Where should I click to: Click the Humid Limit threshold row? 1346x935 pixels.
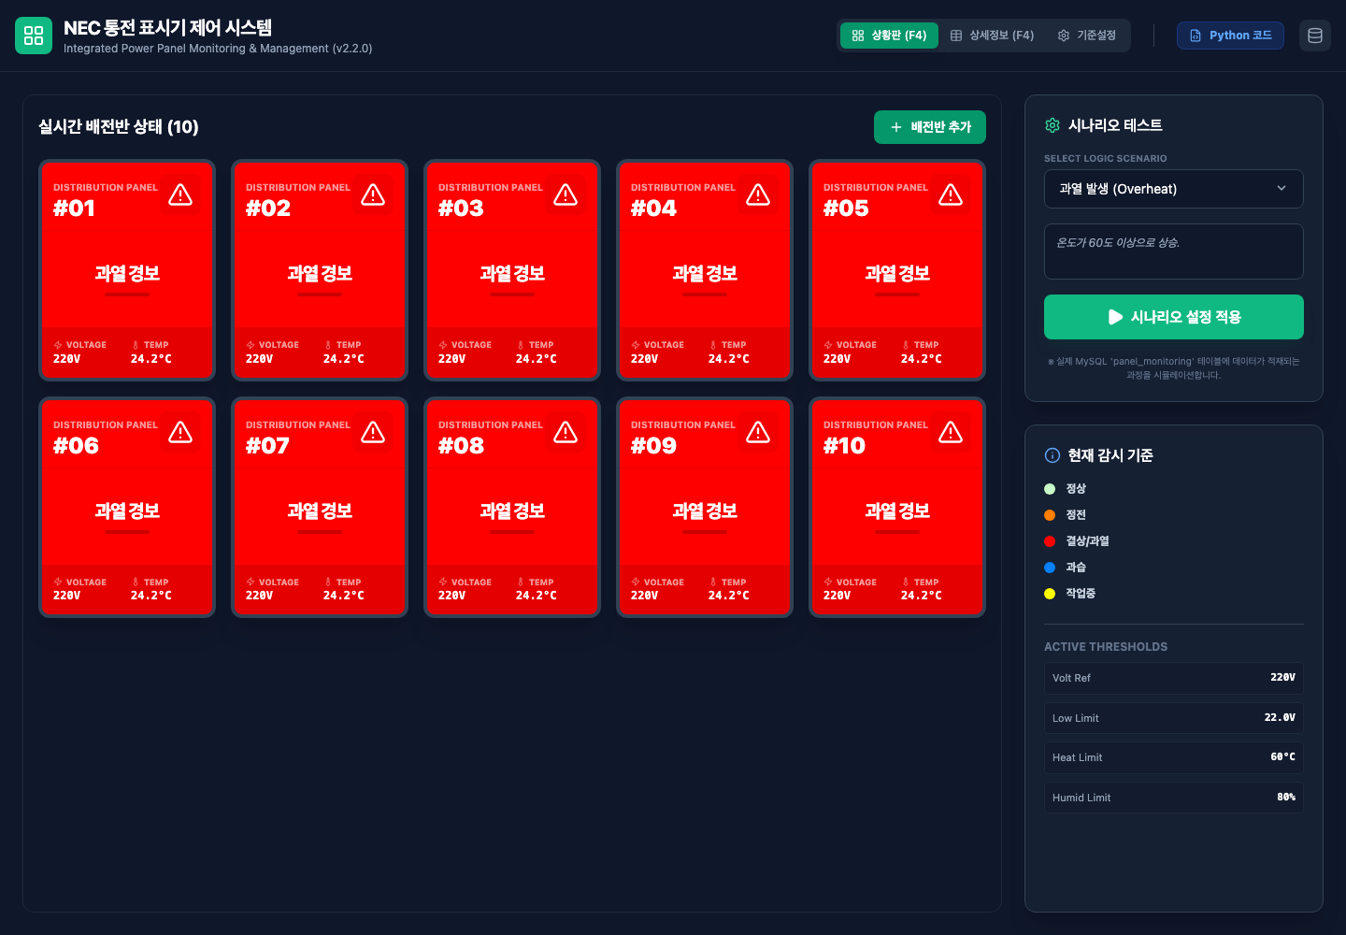point(1174,798)
